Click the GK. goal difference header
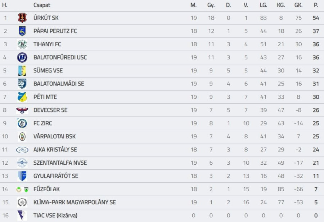The image size is (324, 222). [x=298, y=5]
